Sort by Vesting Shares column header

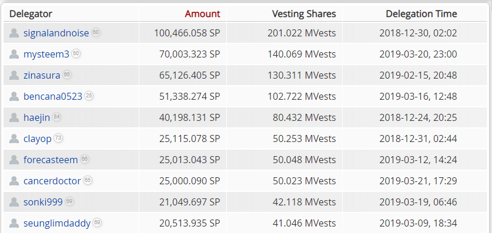pos(304,13)
